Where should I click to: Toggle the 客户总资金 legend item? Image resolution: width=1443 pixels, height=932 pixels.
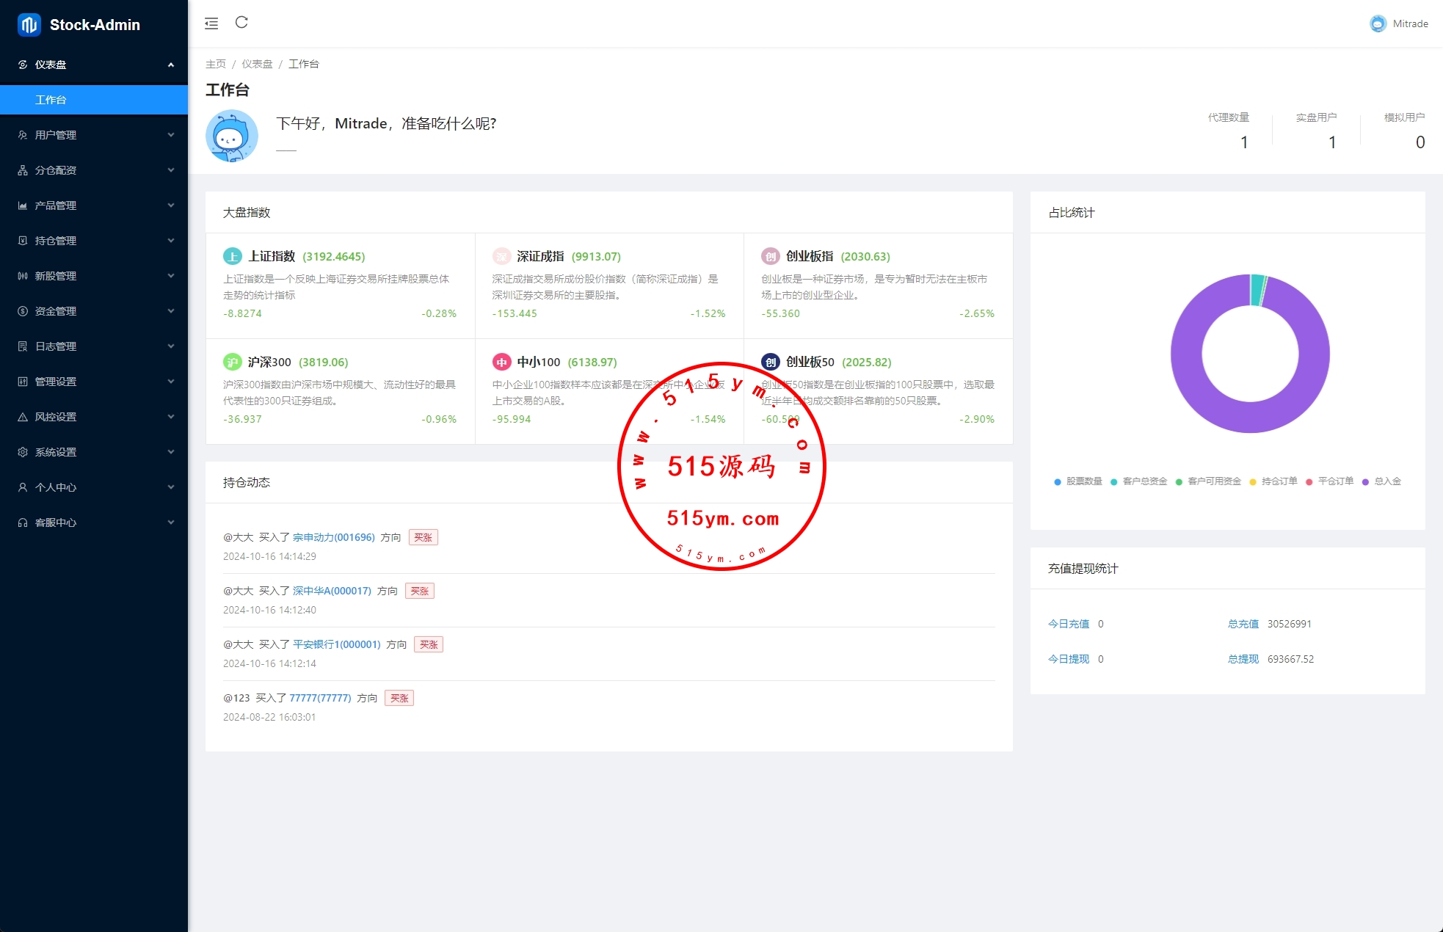[x=1138, y=481]
